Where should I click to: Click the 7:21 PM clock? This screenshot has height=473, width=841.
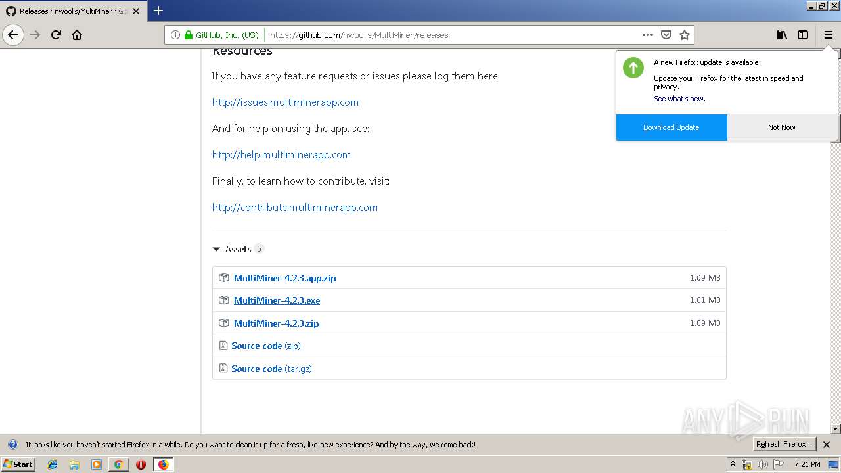[807, 464]
